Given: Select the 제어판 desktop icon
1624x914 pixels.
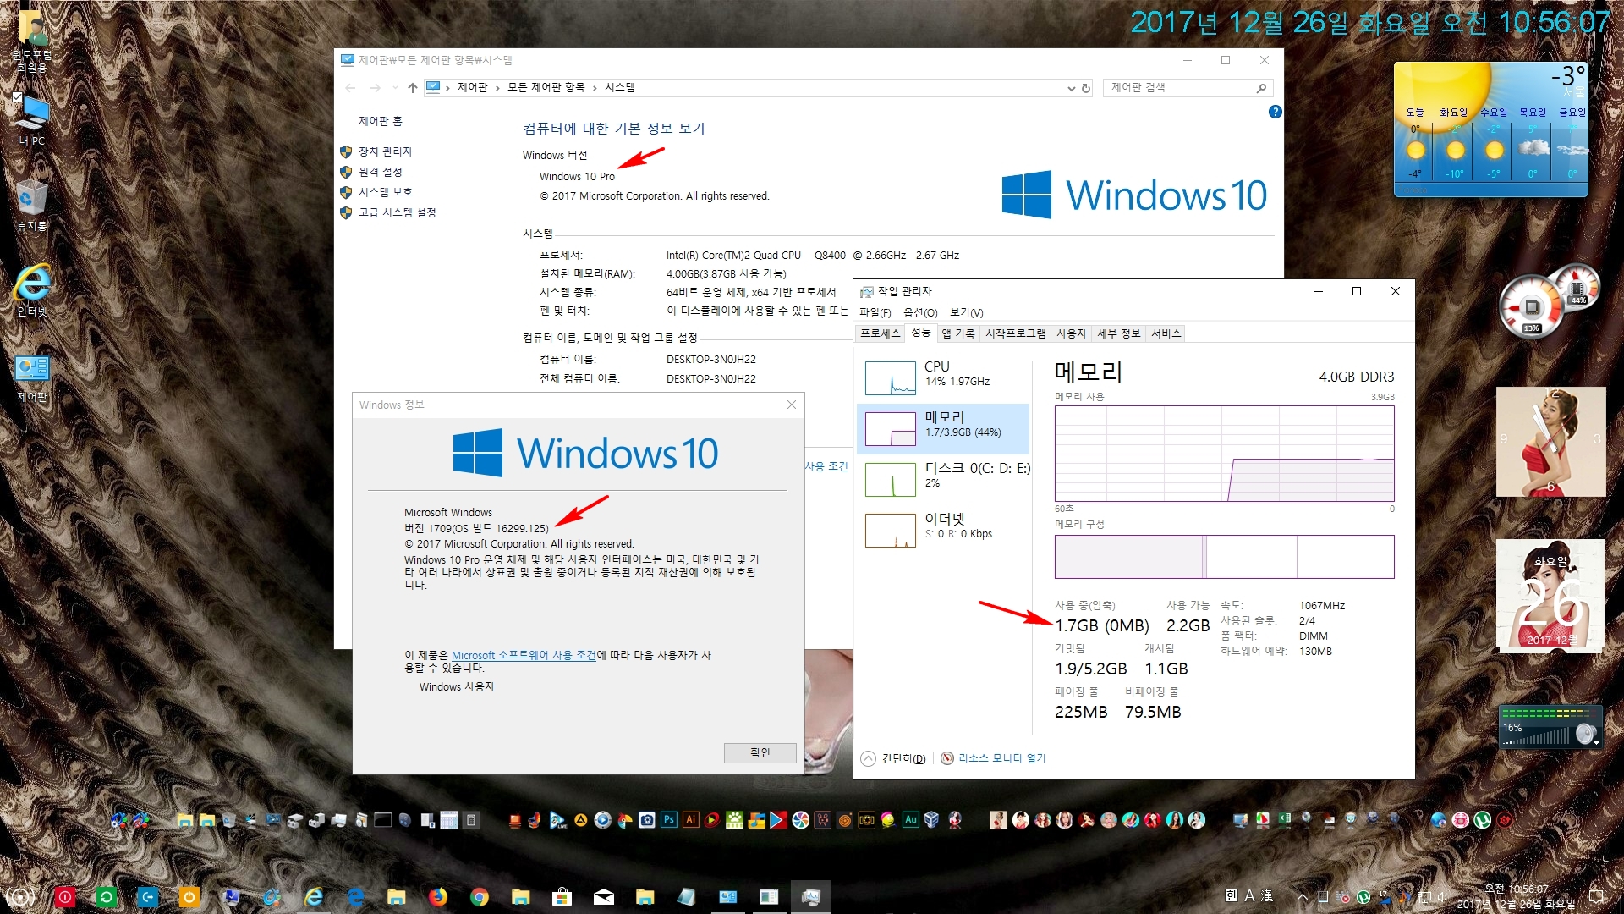Looking at the screenshot, I should coord(32,377).
